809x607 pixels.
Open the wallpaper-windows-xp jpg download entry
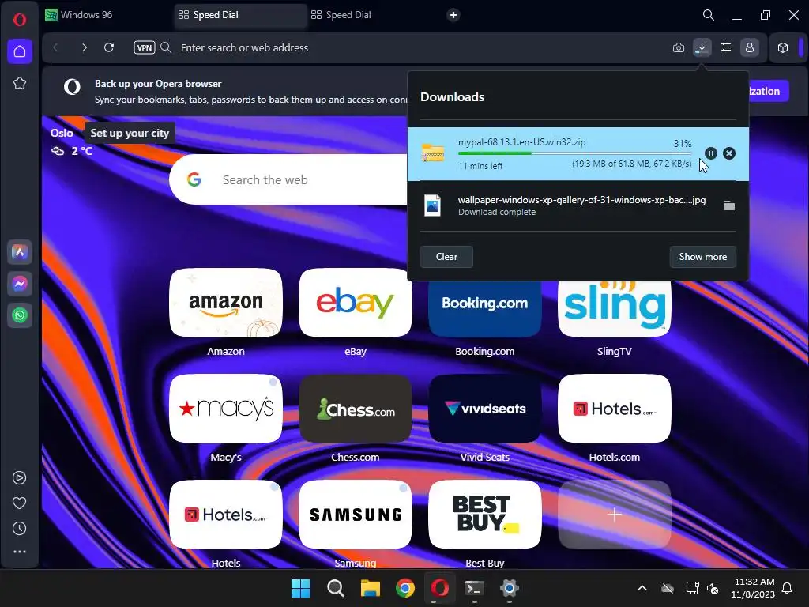(x=578, y=205)
